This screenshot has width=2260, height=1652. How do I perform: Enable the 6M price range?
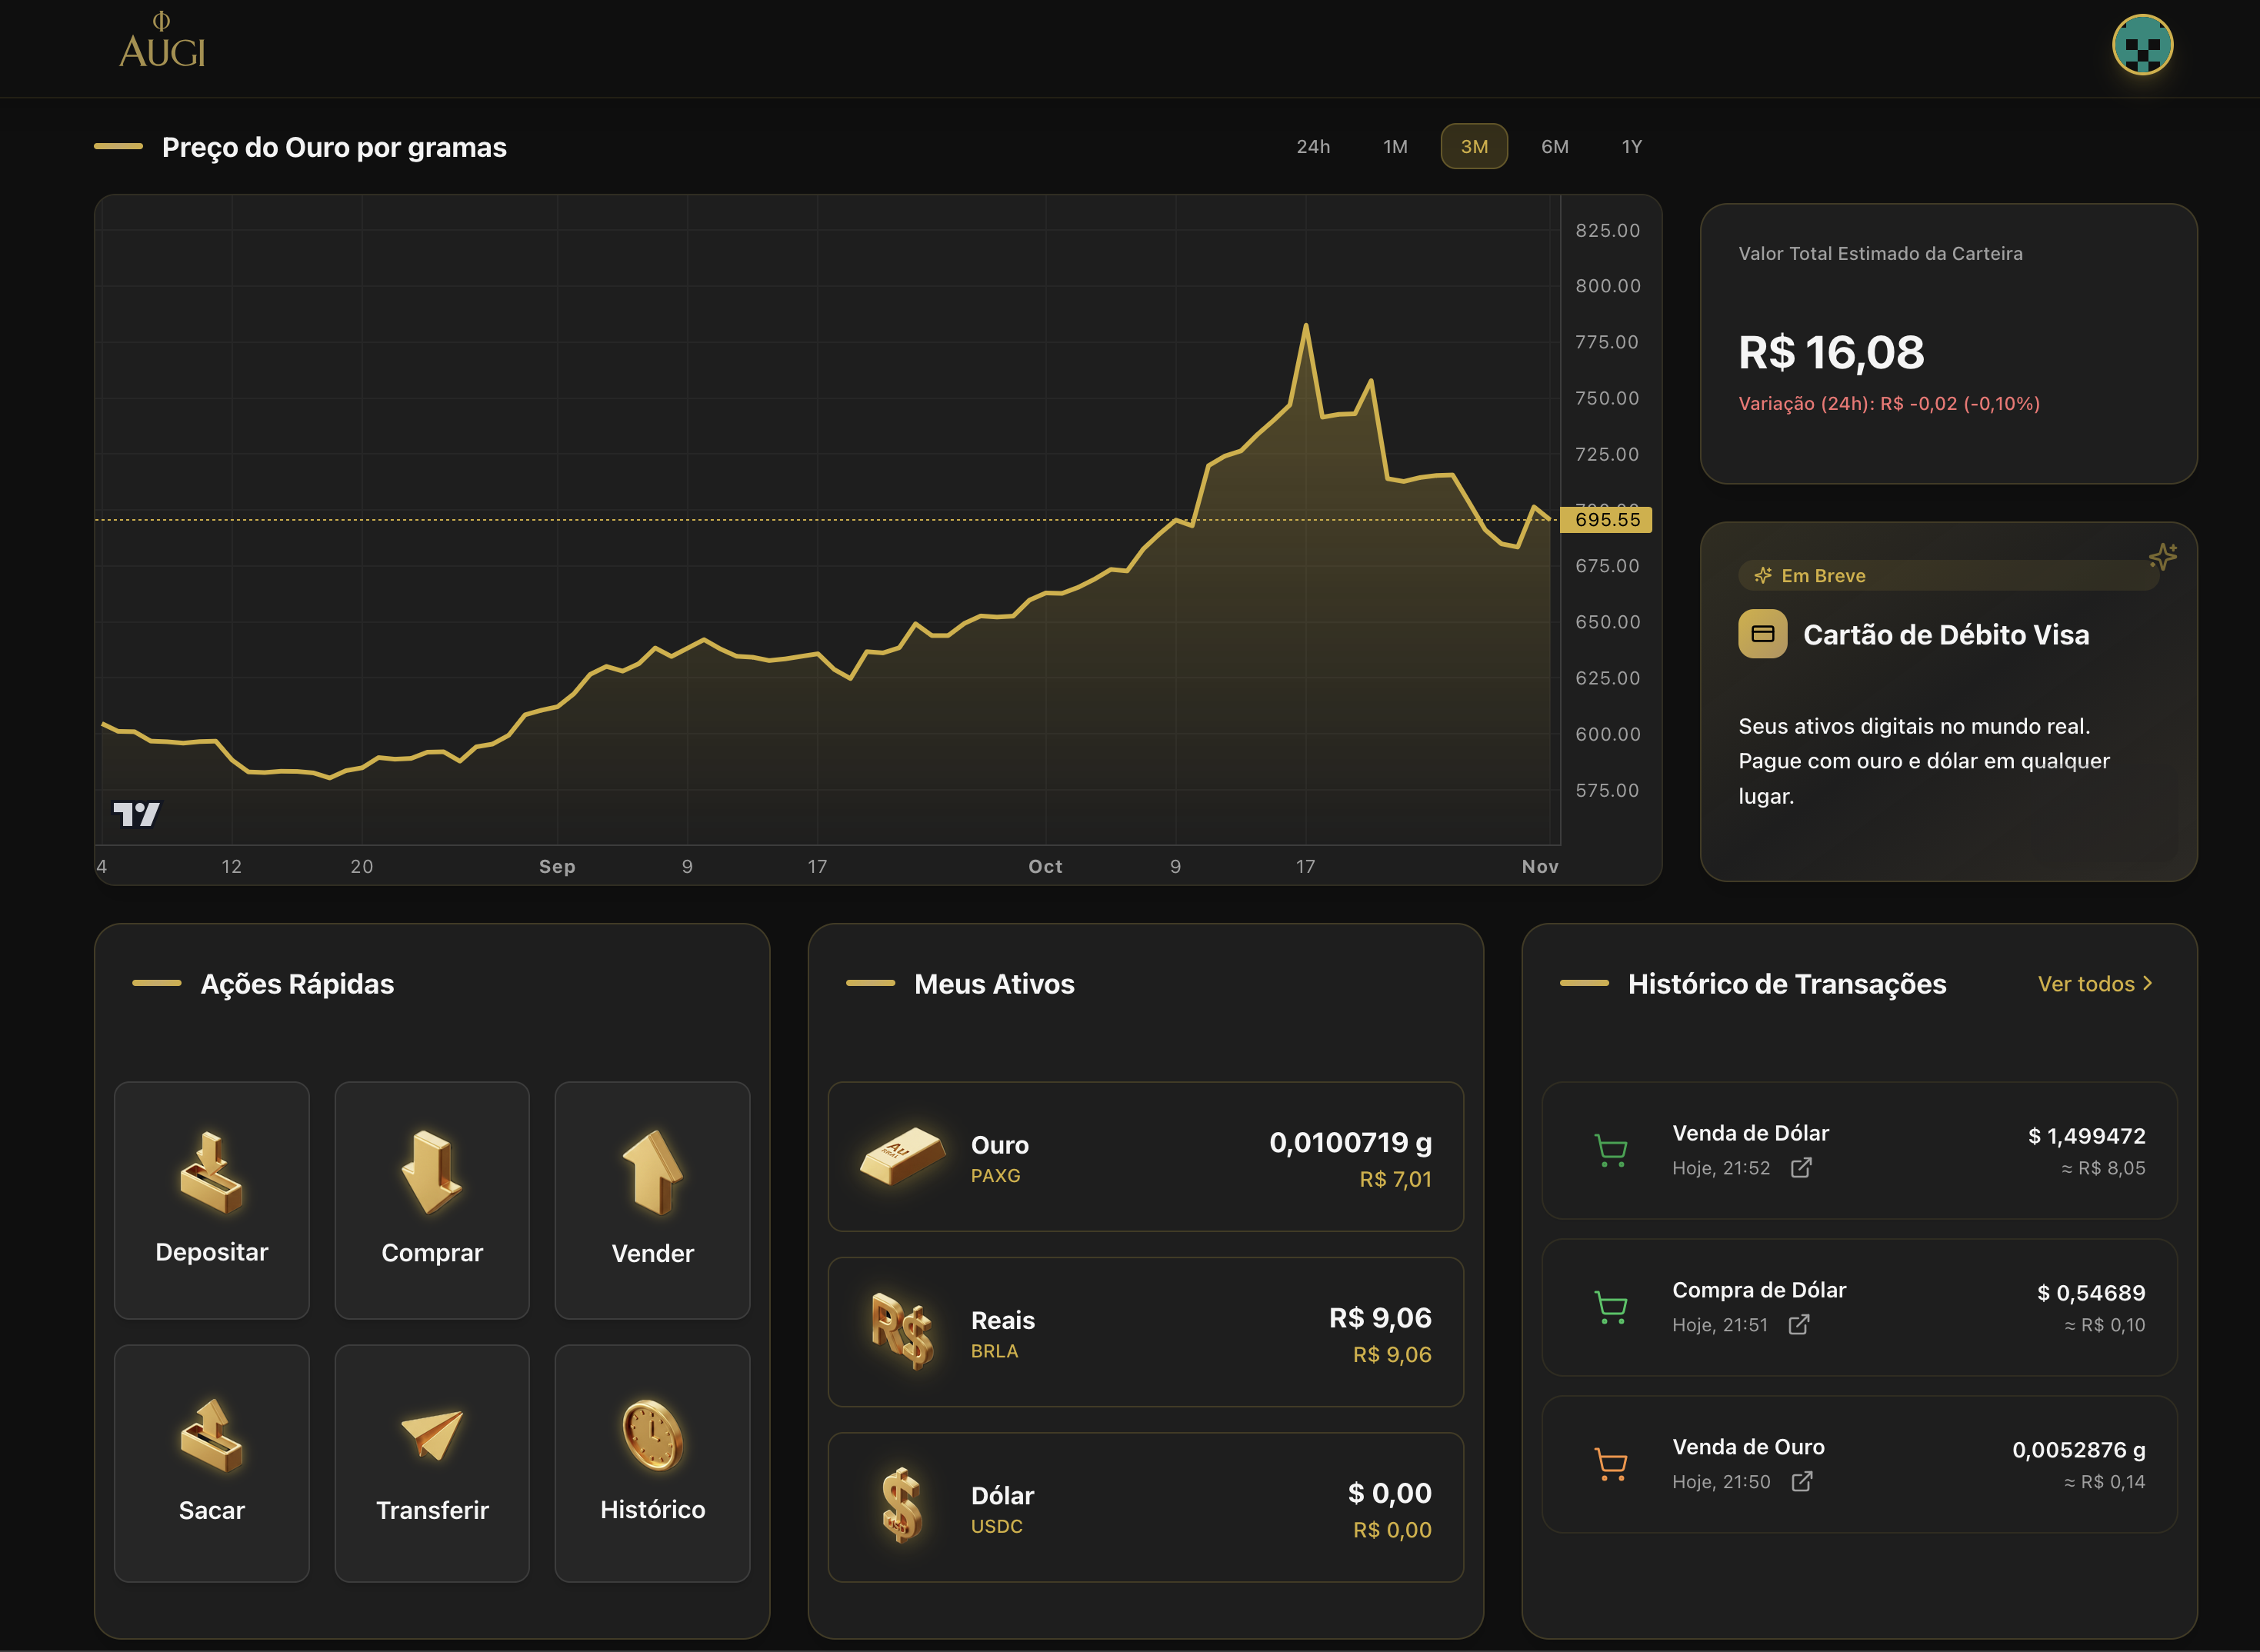coord(1554,146)
